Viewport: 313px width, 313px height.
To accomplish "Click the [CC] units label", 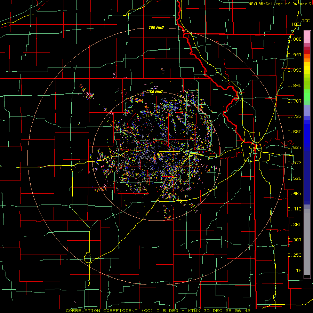I will click(x=297, y=24).
